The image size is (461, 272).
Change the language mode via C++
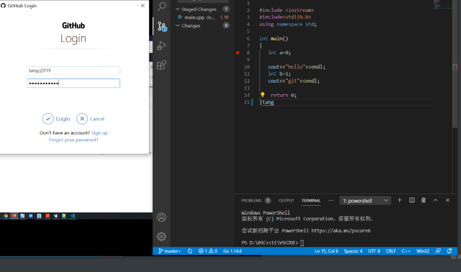[406, 251]
